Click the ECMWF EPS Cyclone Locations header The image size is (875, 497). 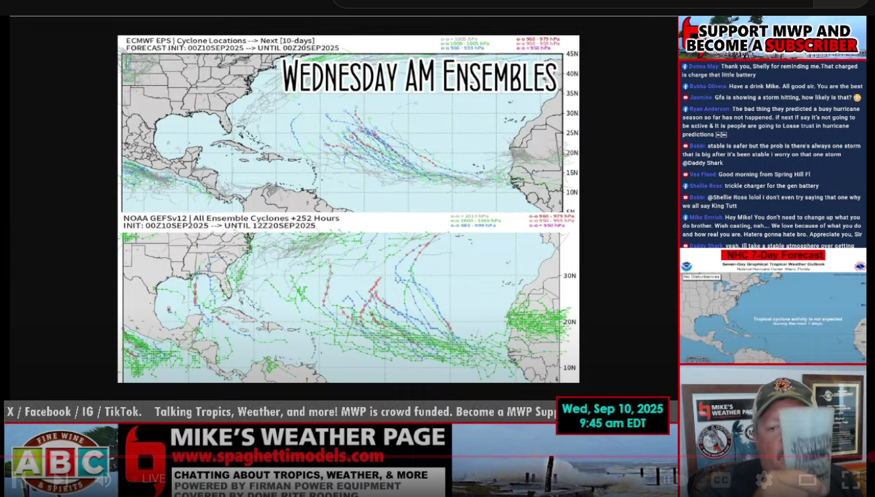coord(232,44)
